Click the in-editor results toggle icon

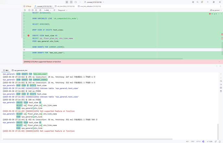40,10
